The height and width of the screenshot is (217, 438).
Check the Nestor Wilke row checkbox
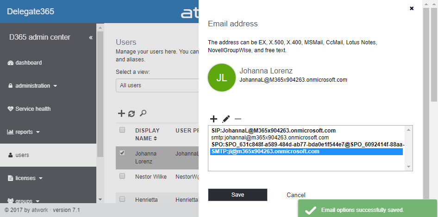pyautogui.click(x=122, y=176)
